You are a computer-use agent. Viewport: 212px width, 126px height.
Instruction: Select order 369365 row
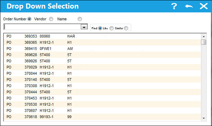[102, 42]
